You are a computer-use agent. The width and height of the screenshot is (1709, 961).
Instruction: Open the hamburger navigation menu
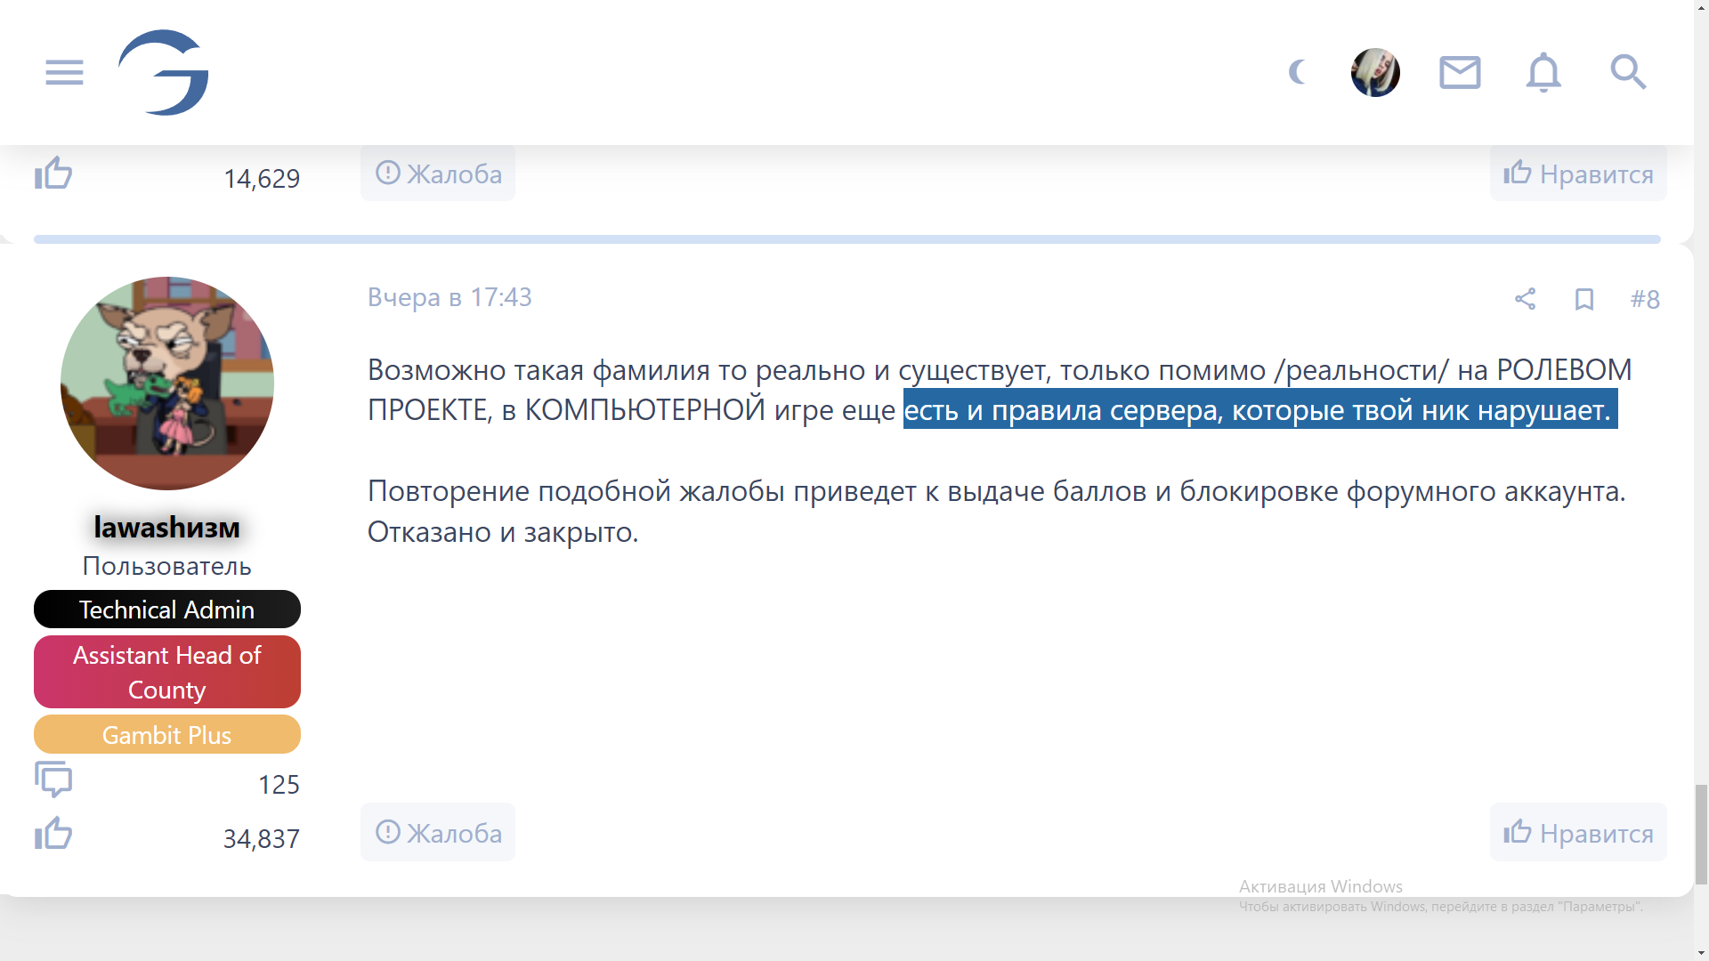pos(64,72)
